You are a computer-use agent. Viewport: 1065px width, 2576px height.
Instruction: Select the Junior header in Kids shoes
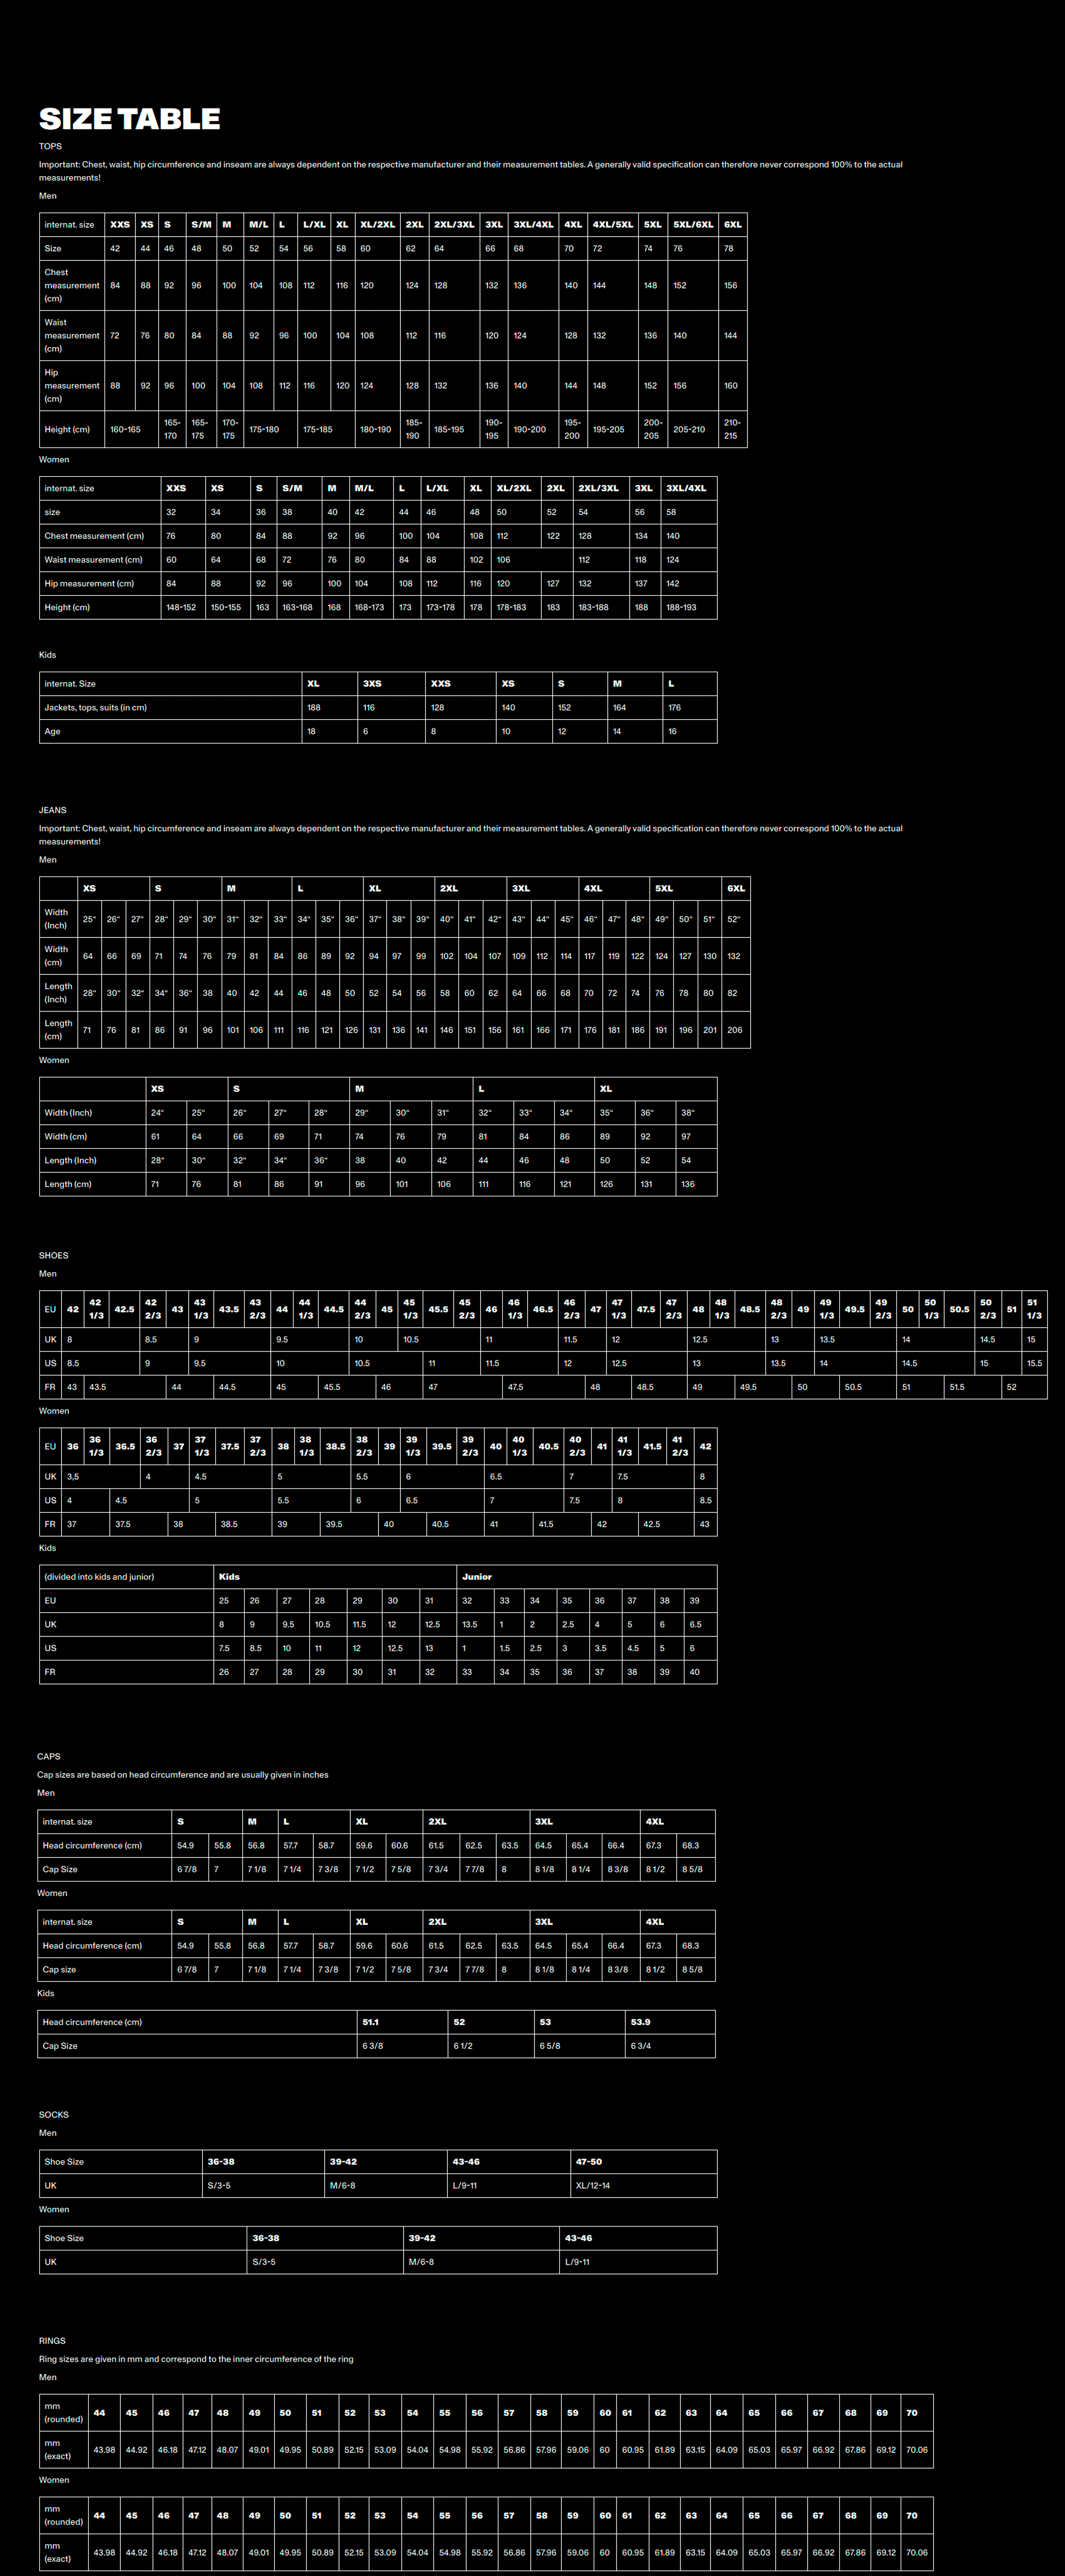click(x=477, y=1577)
